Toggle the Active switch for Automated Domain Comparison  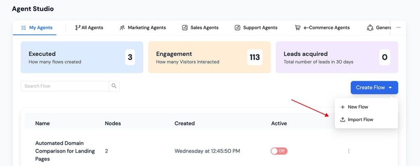(x=279, y=151)
